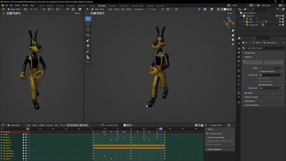Open the Render properties tab
The image size is (286, 161).
click(x=239, y=49)
